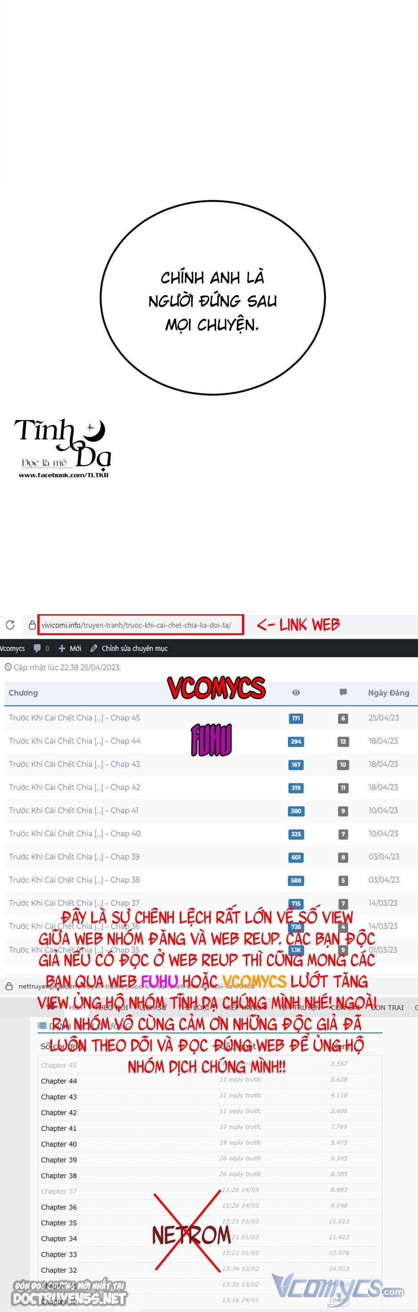Screen dimensions: 418x1312
Task: Click the comments icon in table header
Action: pyautogui.click(x=343, y=693)
